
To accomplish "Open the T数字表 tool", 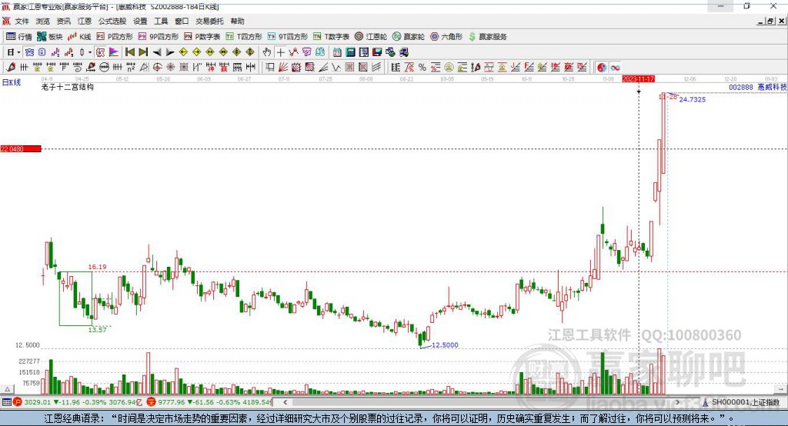I will point(331,37).
